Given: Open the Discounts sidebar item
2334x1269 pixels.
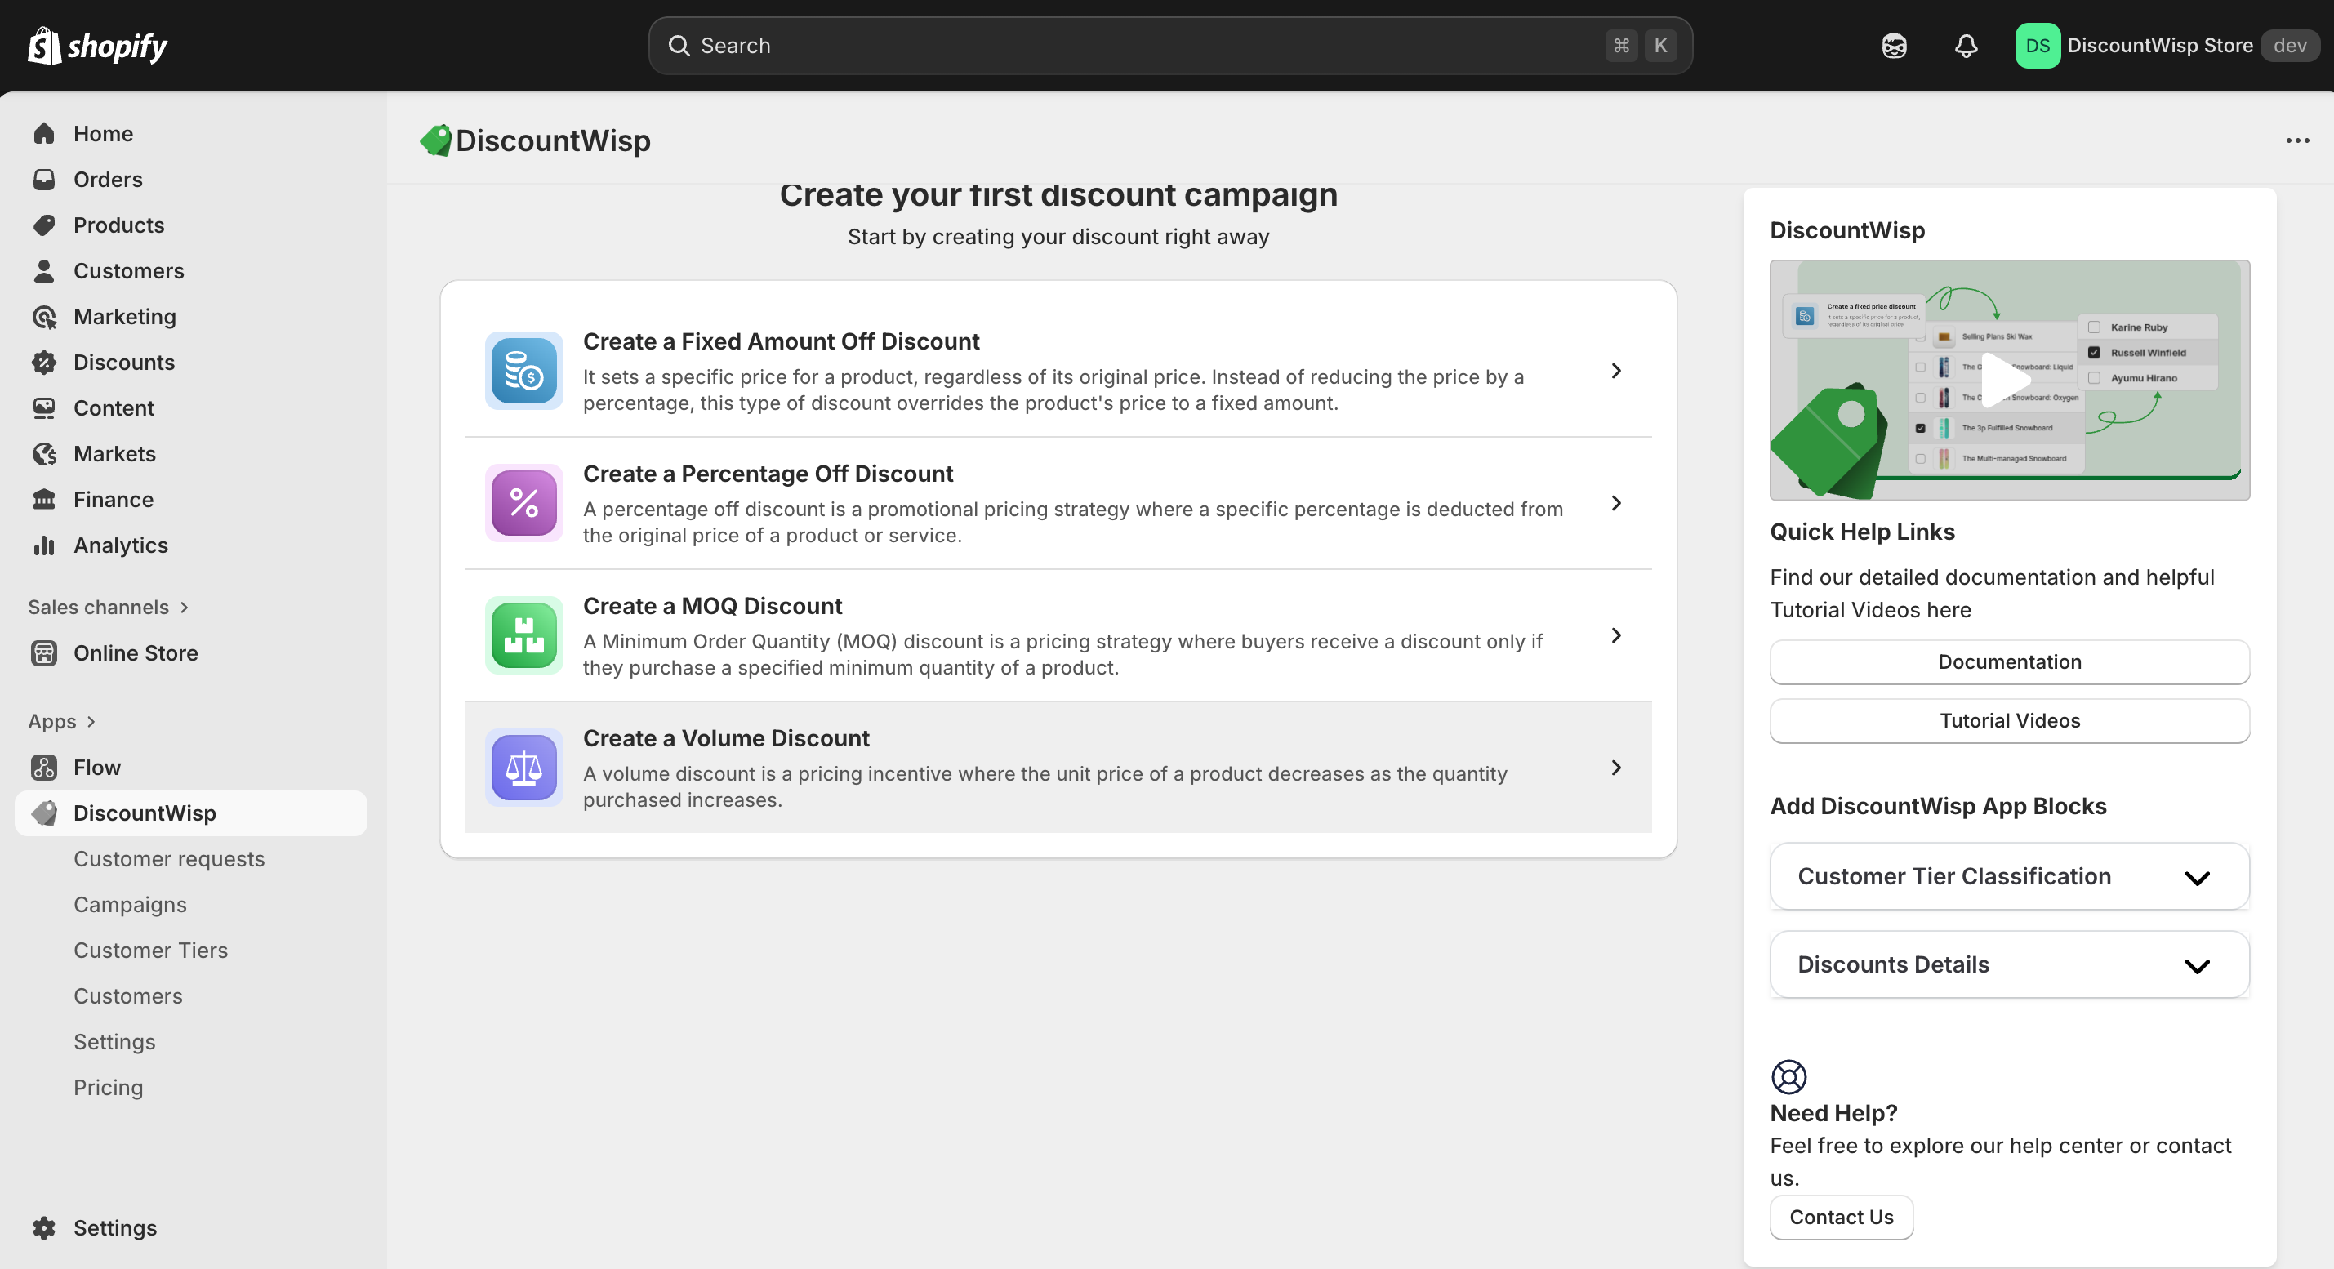Looking at the screenshot, I should click(124, 363).
